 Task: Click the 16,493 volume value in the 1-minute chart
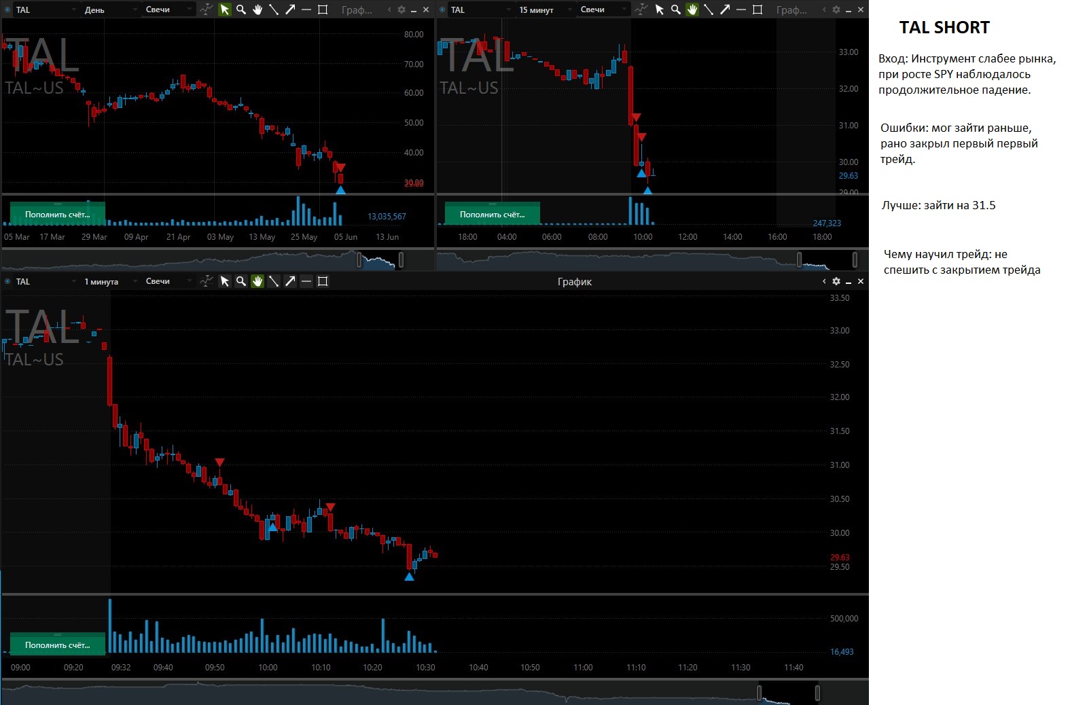pos(842,651)
